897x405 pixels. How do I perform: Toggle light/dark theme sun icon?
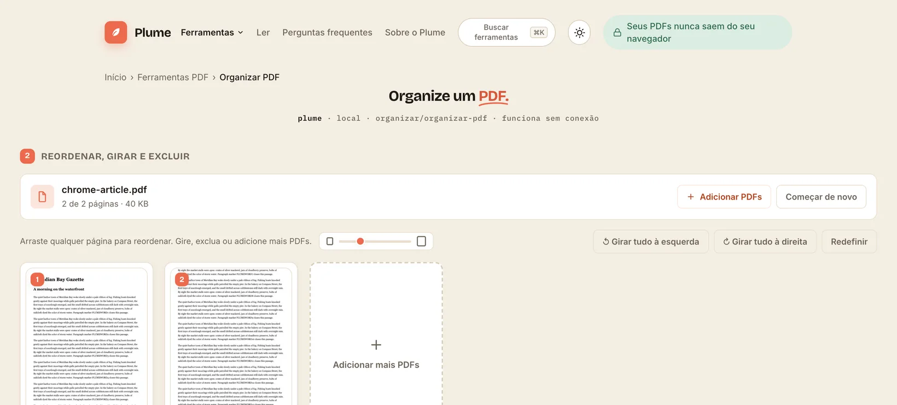click(x=579, y=32)
